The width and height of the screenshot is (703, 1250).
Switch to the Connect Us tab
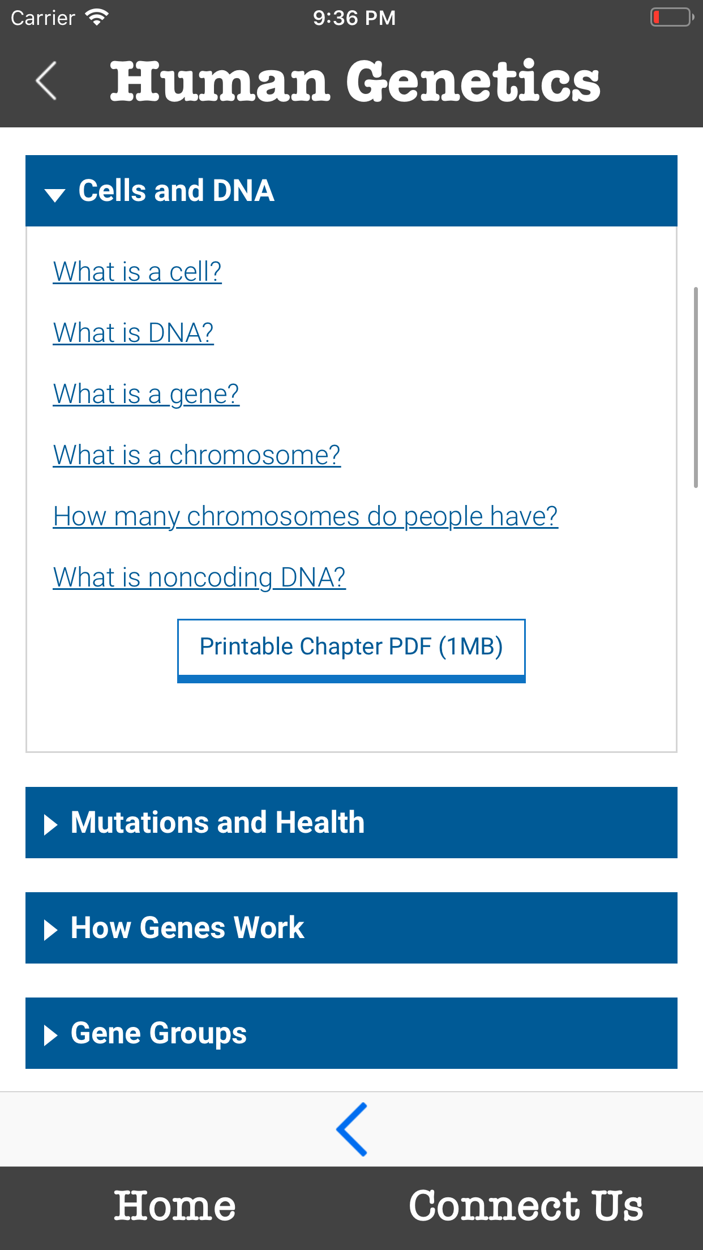tap(526, 1206)
